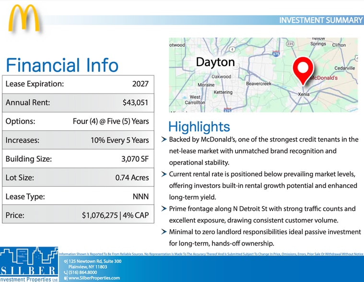364x282 pixels.
Task: Click the route 235 shield on map
Action: click(290, 44)
